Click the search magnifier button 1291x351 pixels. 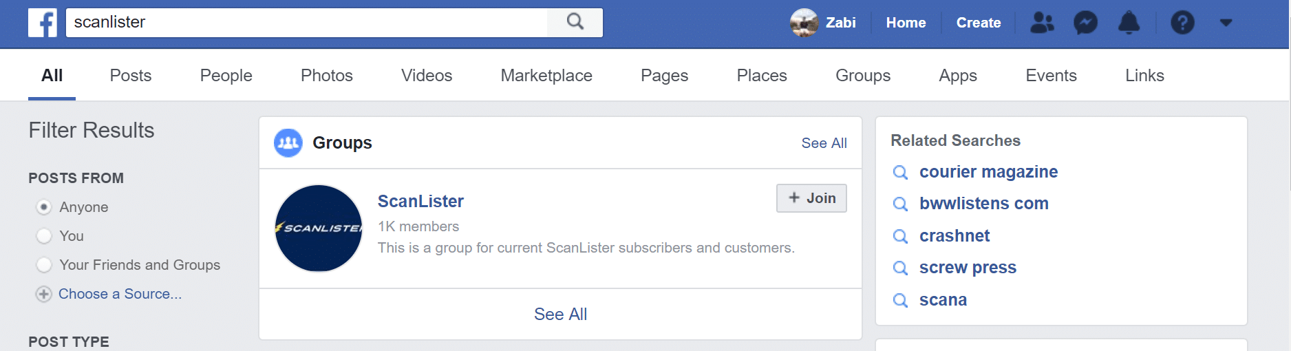(575, 23)
